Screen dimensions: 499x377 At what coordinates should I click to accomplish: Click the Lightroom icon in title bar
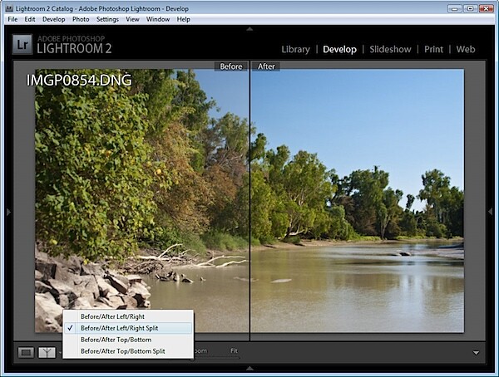9,8
